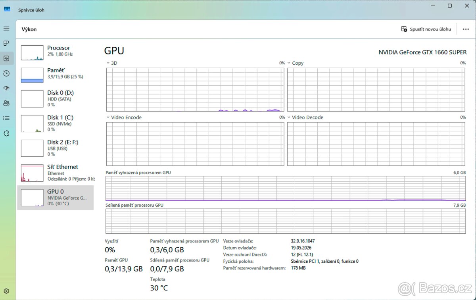Click the driver date 19.05.2026 value
This screenshot has height=300, width=476.
tap(301, 248)
